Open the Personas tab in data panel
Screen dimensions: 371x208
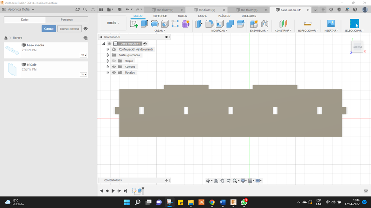67,20
